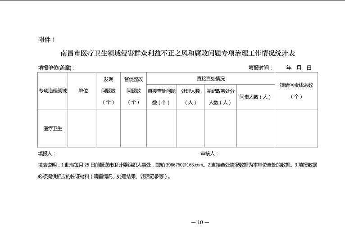Click the document title heading text
The width and height of the screenshot is (345, 244).
pos(177,54)
